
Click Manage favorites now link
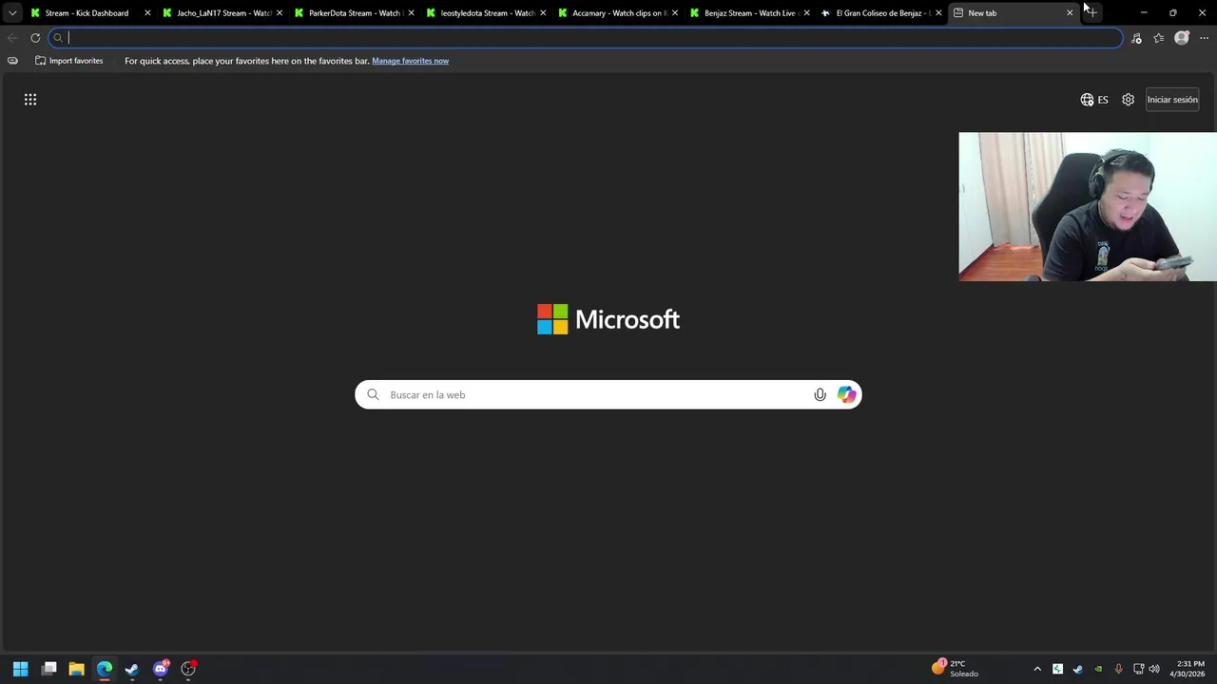point(410,61)
